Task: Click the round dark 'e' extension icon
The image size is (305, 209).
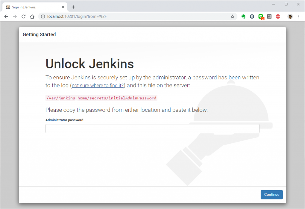Action: coord(252,17)
